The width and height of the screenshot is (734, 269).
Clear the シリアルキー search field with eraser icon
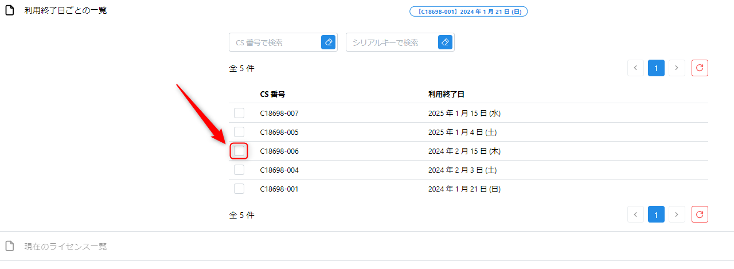(445, 42)
